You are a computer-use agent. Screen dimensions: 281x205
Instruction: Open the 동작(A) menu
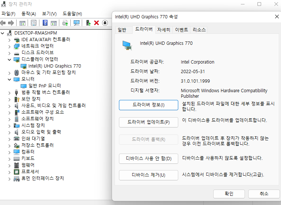[29, 14]
